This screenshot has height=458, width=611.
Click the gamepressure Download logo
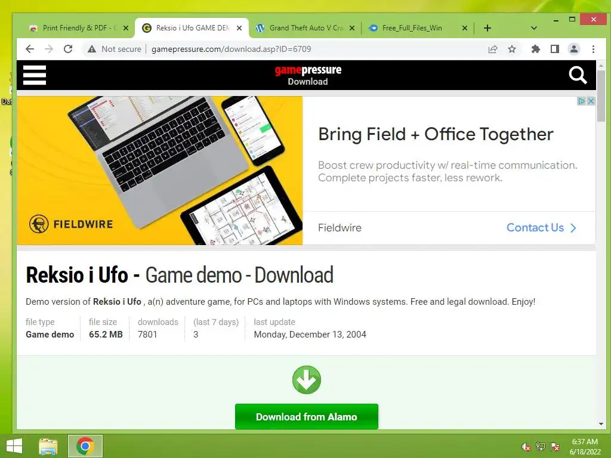(308, 75)
